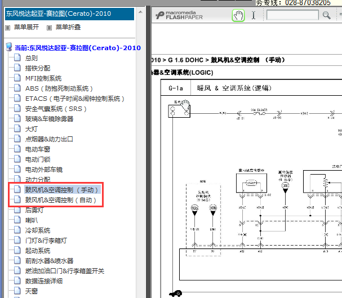Image resolution: width=342 pixels, height=298 pixels.
Task: Open ABS（防抱死制动系统） entry
Action: click(x=59, y=88)
